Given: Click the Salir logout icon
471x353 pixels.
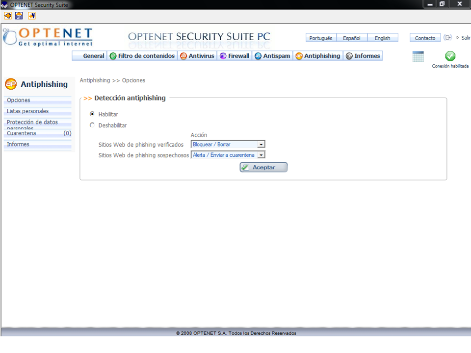Looking at the screenshot, I should tap(447, 38).
